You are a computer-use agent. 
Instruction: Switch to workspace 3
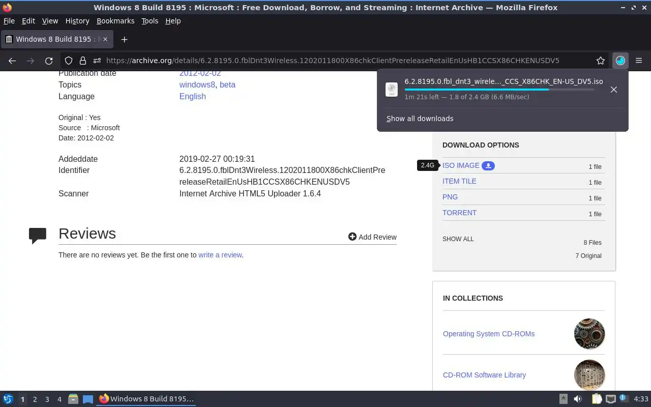click(x=47, y=399)
